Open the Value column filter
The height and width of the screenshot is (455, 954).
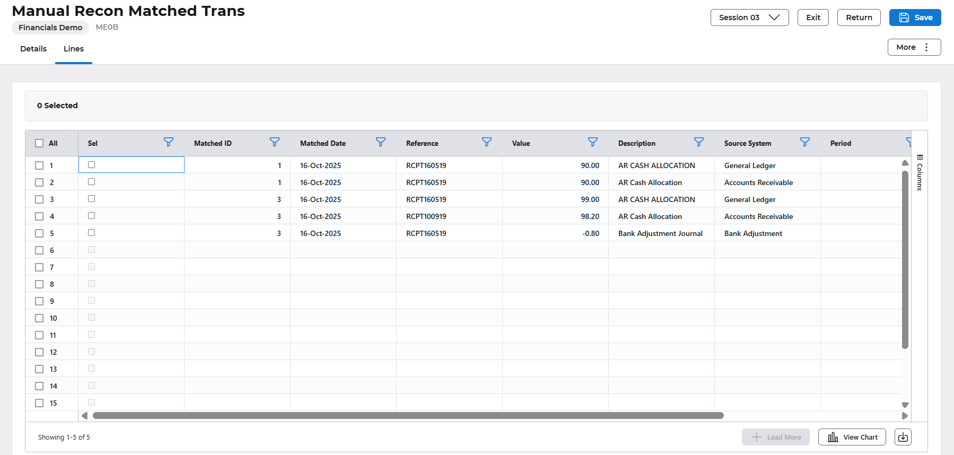(592, 142)
